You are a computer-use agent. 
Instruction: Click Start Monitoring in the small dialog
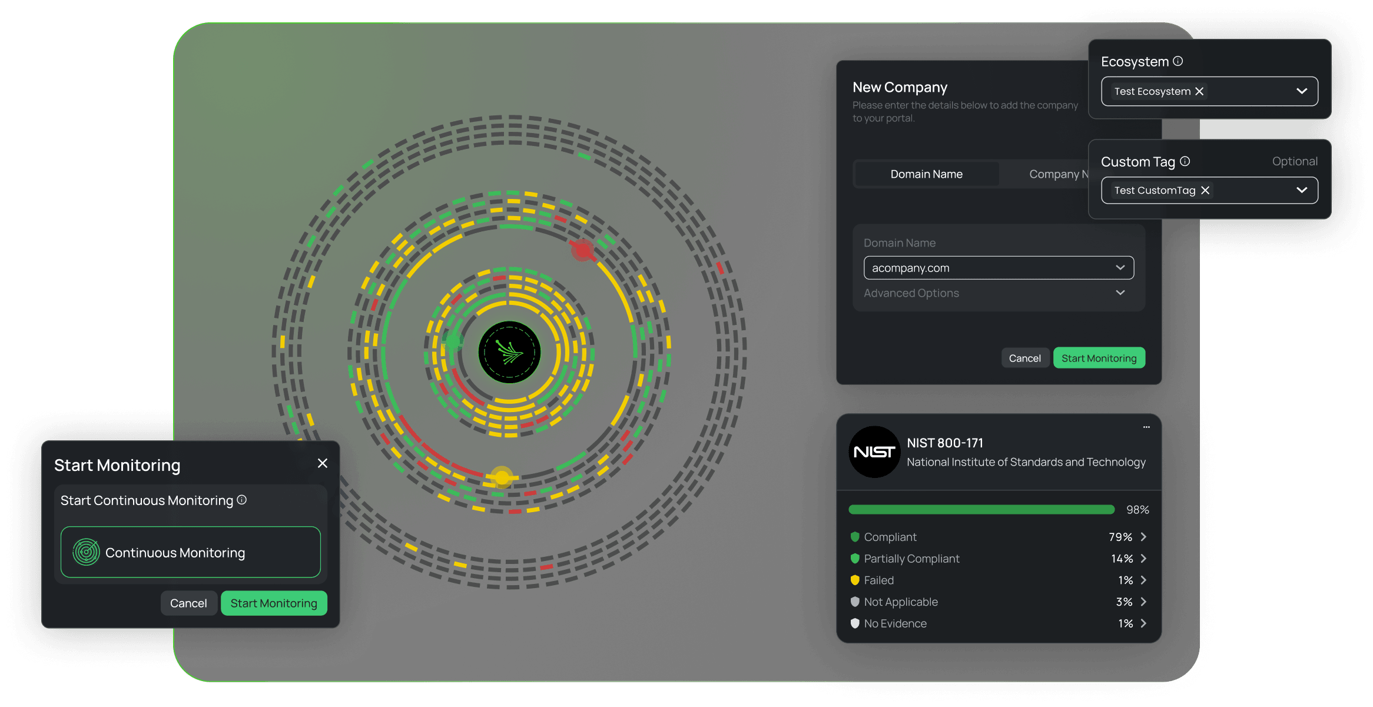click(274, 603)
